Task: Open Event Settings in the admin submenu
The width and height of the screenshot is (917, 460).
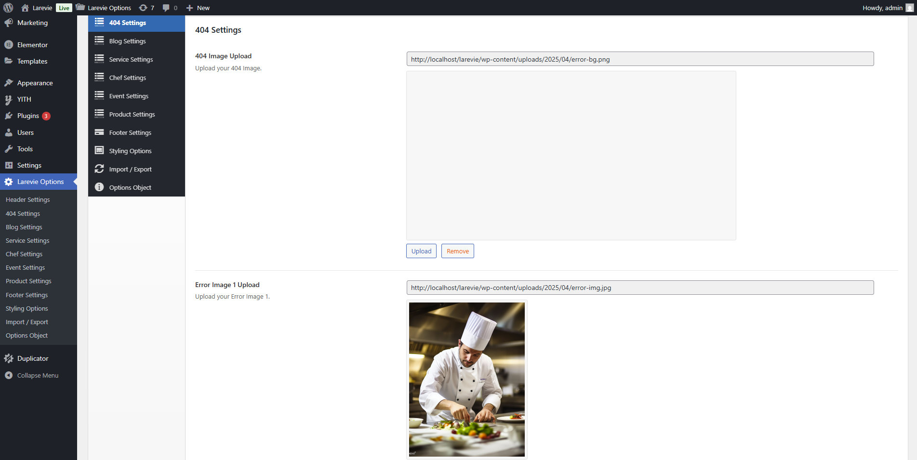Action: click(x=26, y=267)
